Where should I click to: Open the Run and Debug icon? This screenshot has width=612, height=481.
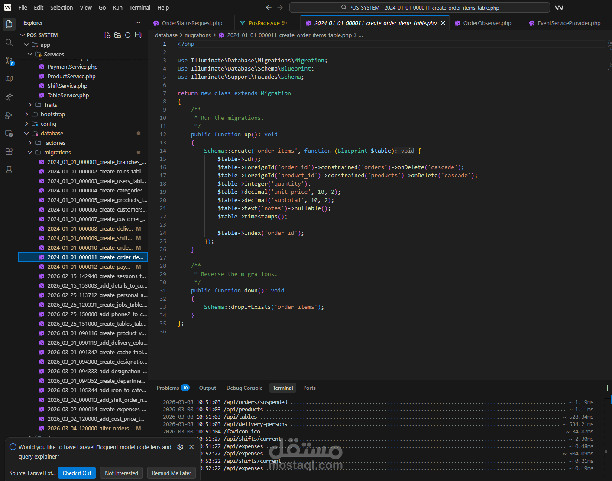pos(9,115)
